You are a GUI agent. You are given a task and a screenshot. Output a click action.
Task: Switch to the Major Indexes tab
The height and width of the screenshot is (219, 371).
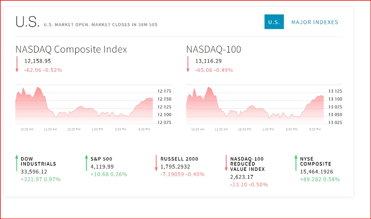(315, 22)
